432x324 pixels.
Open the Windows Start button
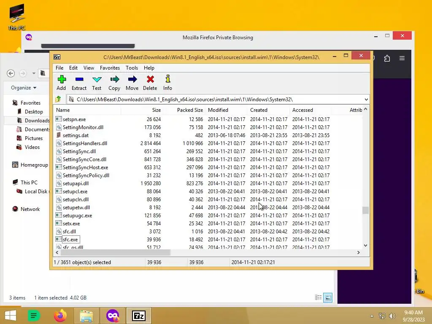pos(11,316)
